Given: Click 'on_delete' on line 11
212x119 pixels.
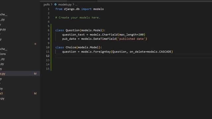Looking at the screenshot, I should (x=137, y=52).
